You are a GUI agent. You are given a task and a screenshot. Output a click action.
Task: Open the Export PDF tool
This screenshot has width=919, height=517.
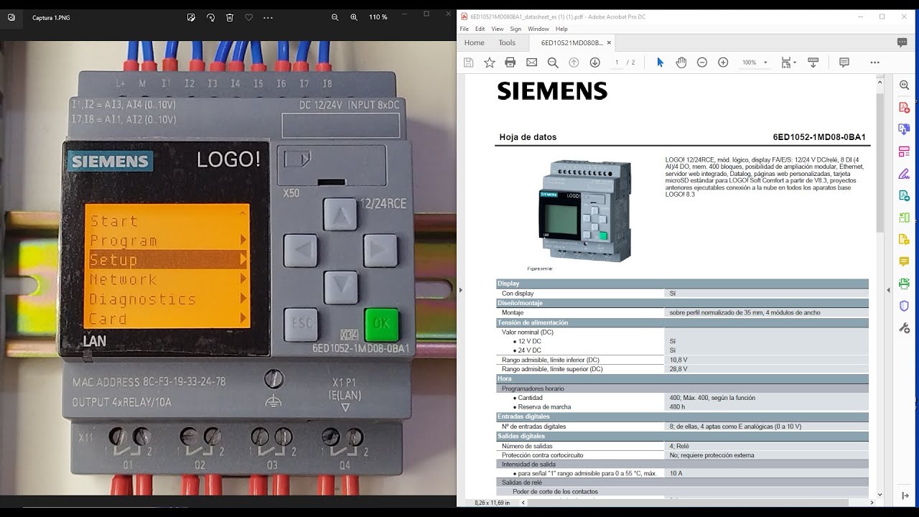[x=904, y=129]
